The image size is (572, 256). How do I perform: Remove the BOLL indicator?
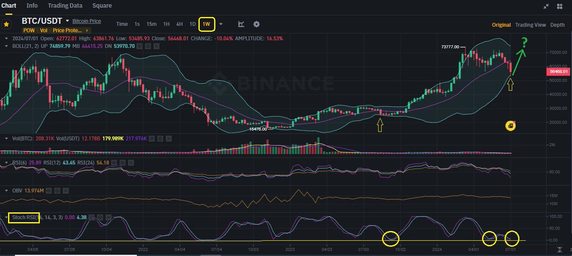pos(156,46)
